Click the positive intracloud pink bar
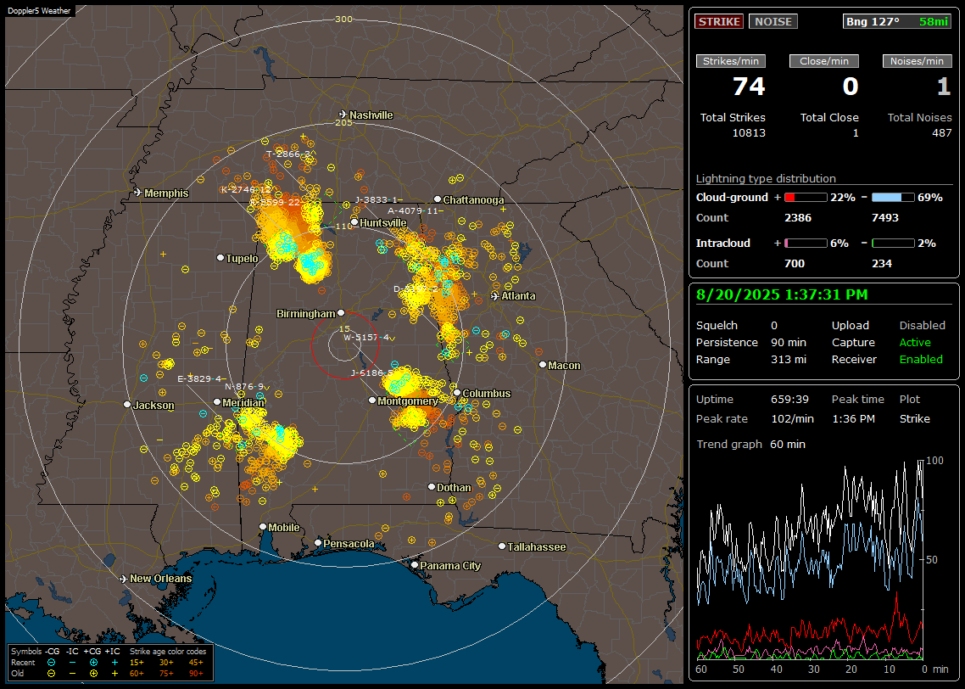965x689 pixels. coord(806,244)
